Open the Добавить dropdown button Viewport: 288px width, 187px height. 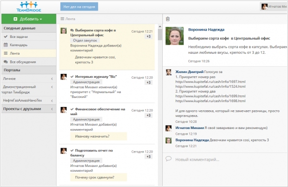(x=29, y=19)
